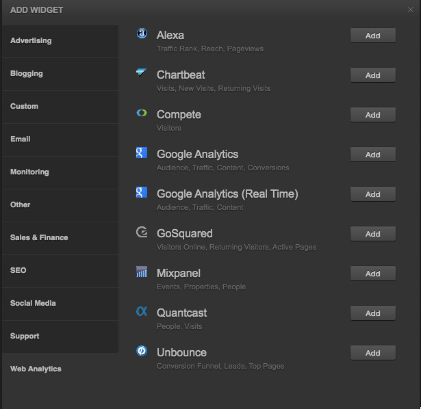Click the Mixpanel widget title
Viewport: 421px width, 409px height.
179,274
